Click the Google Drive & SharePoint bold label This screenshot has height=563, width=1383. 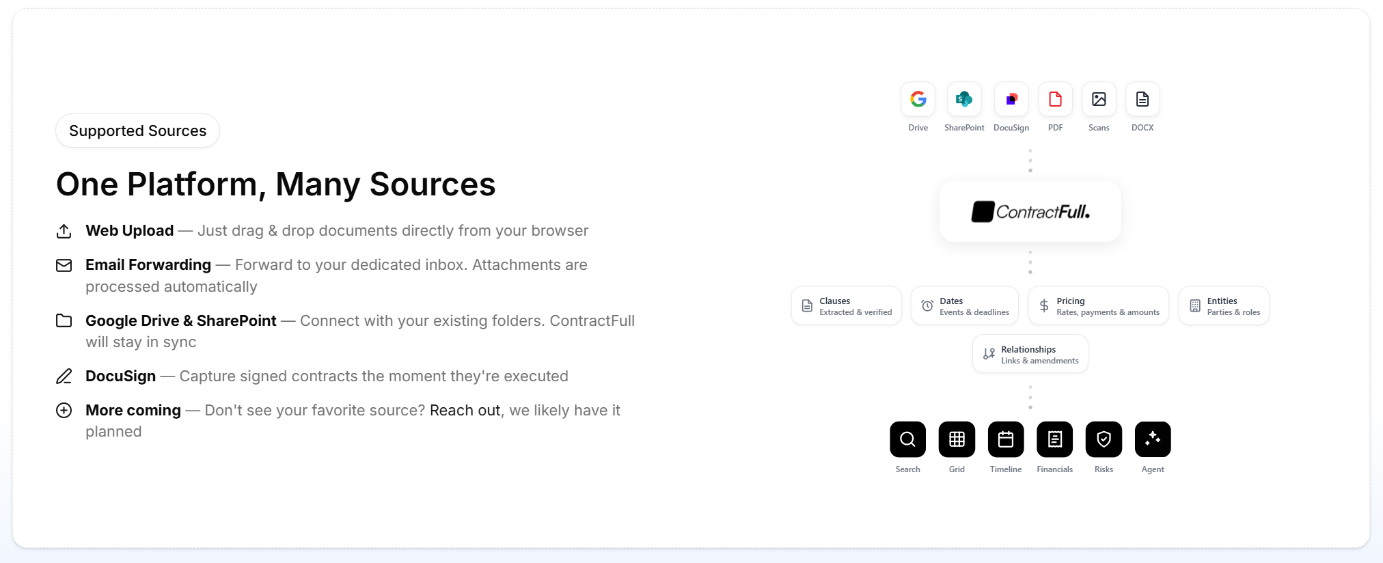click(x=181, y=320)
